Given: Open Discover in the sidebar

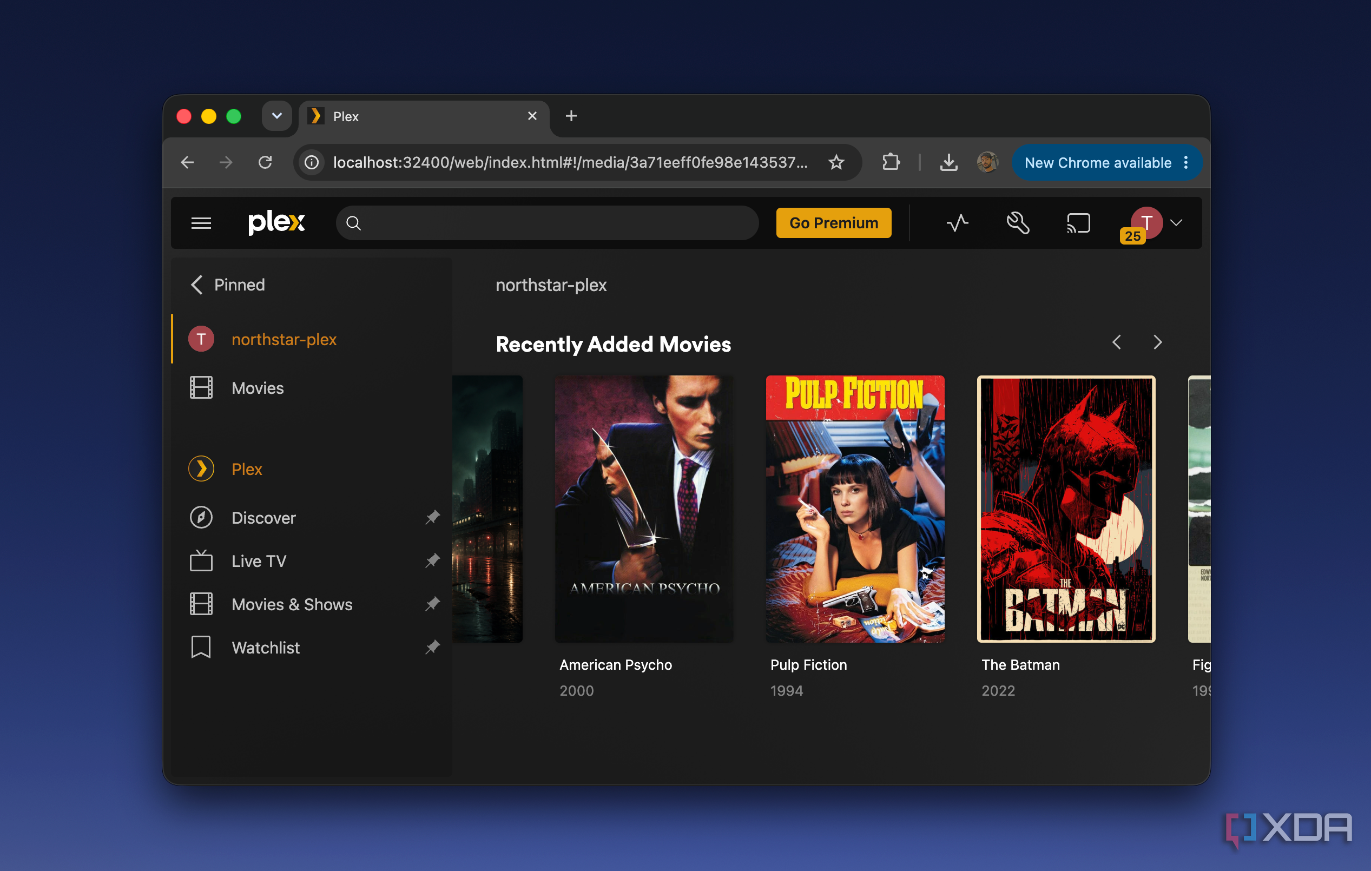Looking at the screenshot, I should coord(263,518).
